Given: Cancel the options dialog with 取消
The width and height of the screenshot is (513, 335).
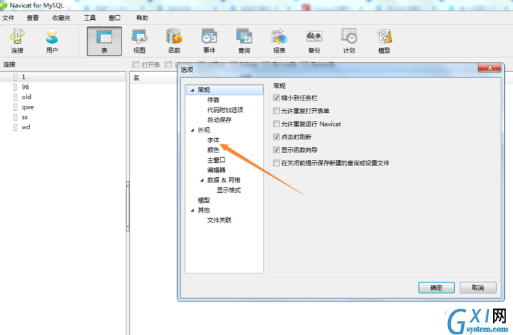Looking at the screenshot, I should 478,288.
